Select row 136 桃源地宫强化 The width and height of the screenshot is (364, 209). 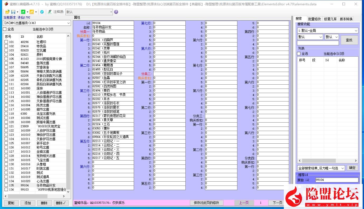click(35, 189)
